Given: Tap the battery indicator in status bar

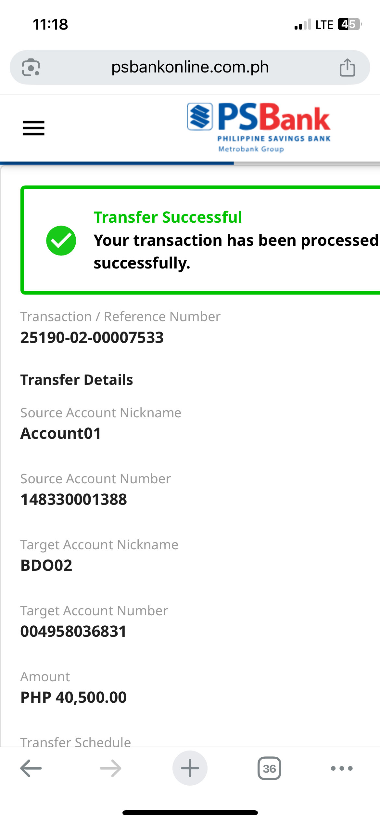Looking at the screenshot, I should 349,24.
